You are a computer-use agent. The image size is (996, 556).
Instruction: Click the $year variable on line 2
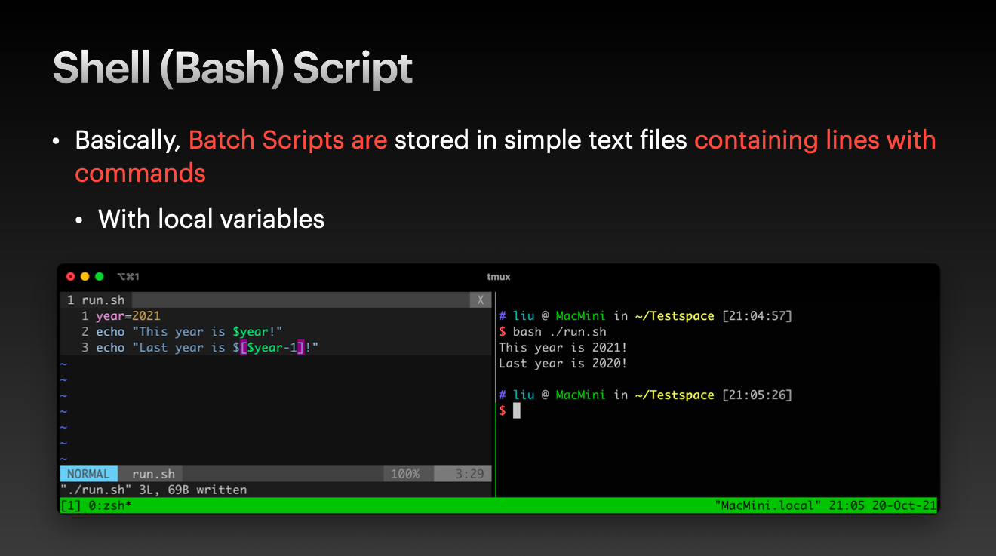(x=251, y=332)
